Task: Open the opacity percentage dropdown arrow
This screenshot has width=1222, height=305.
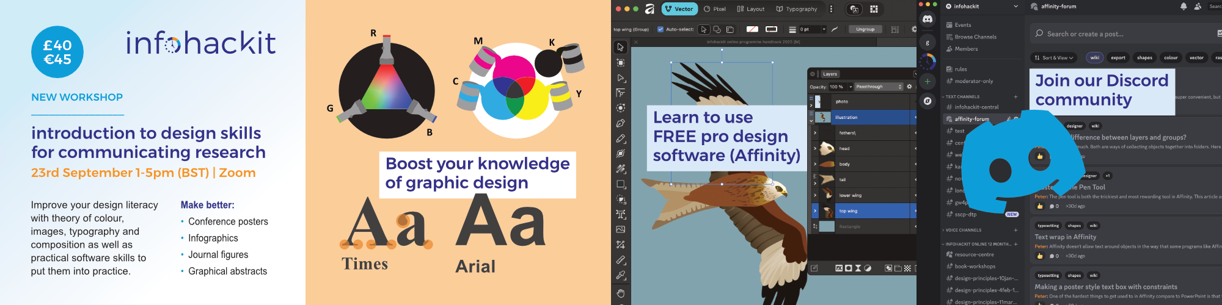Action: [x=850, y=87]
